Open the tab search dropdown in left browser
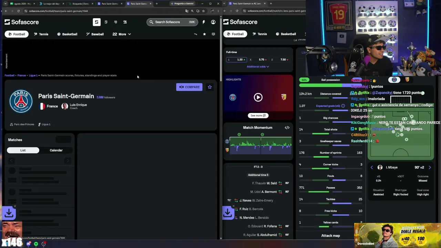Screen dimensions: 441x248 6,3
